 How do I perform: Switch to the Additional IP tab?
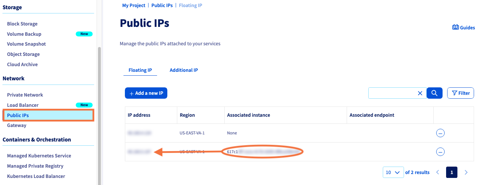pos(184,70)
